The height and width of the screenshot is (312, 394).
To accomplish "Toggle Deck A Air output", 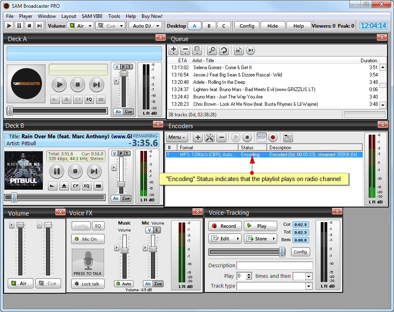I will point(118,111).
